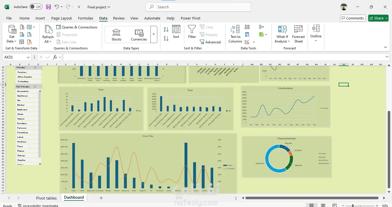
Task: Clear filter on Sub-Category slicer
Action: click(35, 86)
